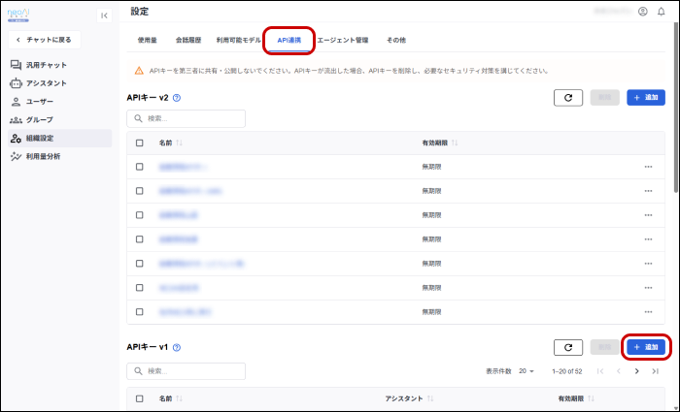Open the notifications bell
Viewport: 680px width, 412px height.
(661, 12)
